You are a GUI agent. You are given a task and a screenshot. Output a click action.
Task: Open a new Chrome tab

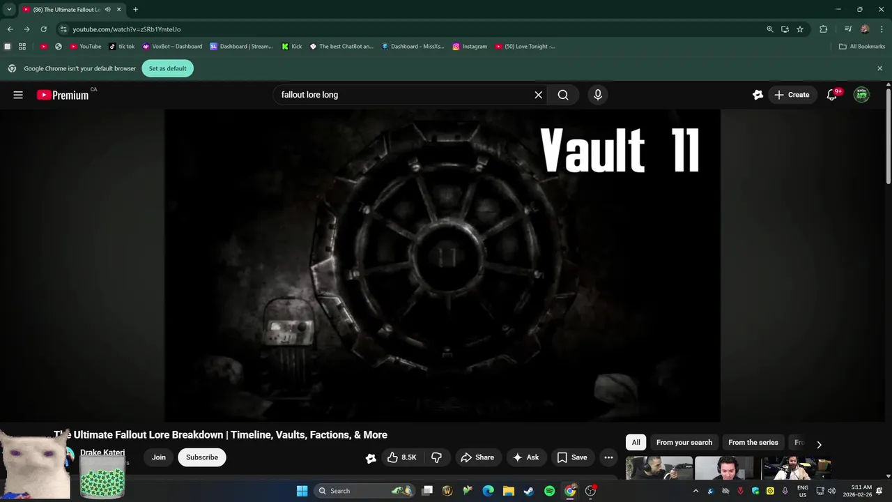click(x=135, y=10)
